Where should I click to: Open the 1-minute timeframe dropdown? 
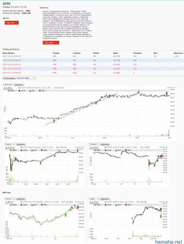(x=8, y=85)
